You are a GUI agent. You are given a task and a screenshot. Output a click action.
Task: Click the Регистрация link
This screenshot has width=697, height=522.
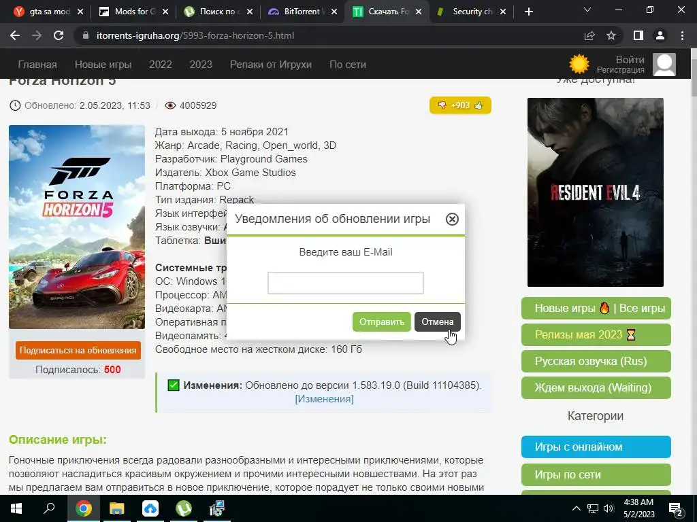[621, 70]
